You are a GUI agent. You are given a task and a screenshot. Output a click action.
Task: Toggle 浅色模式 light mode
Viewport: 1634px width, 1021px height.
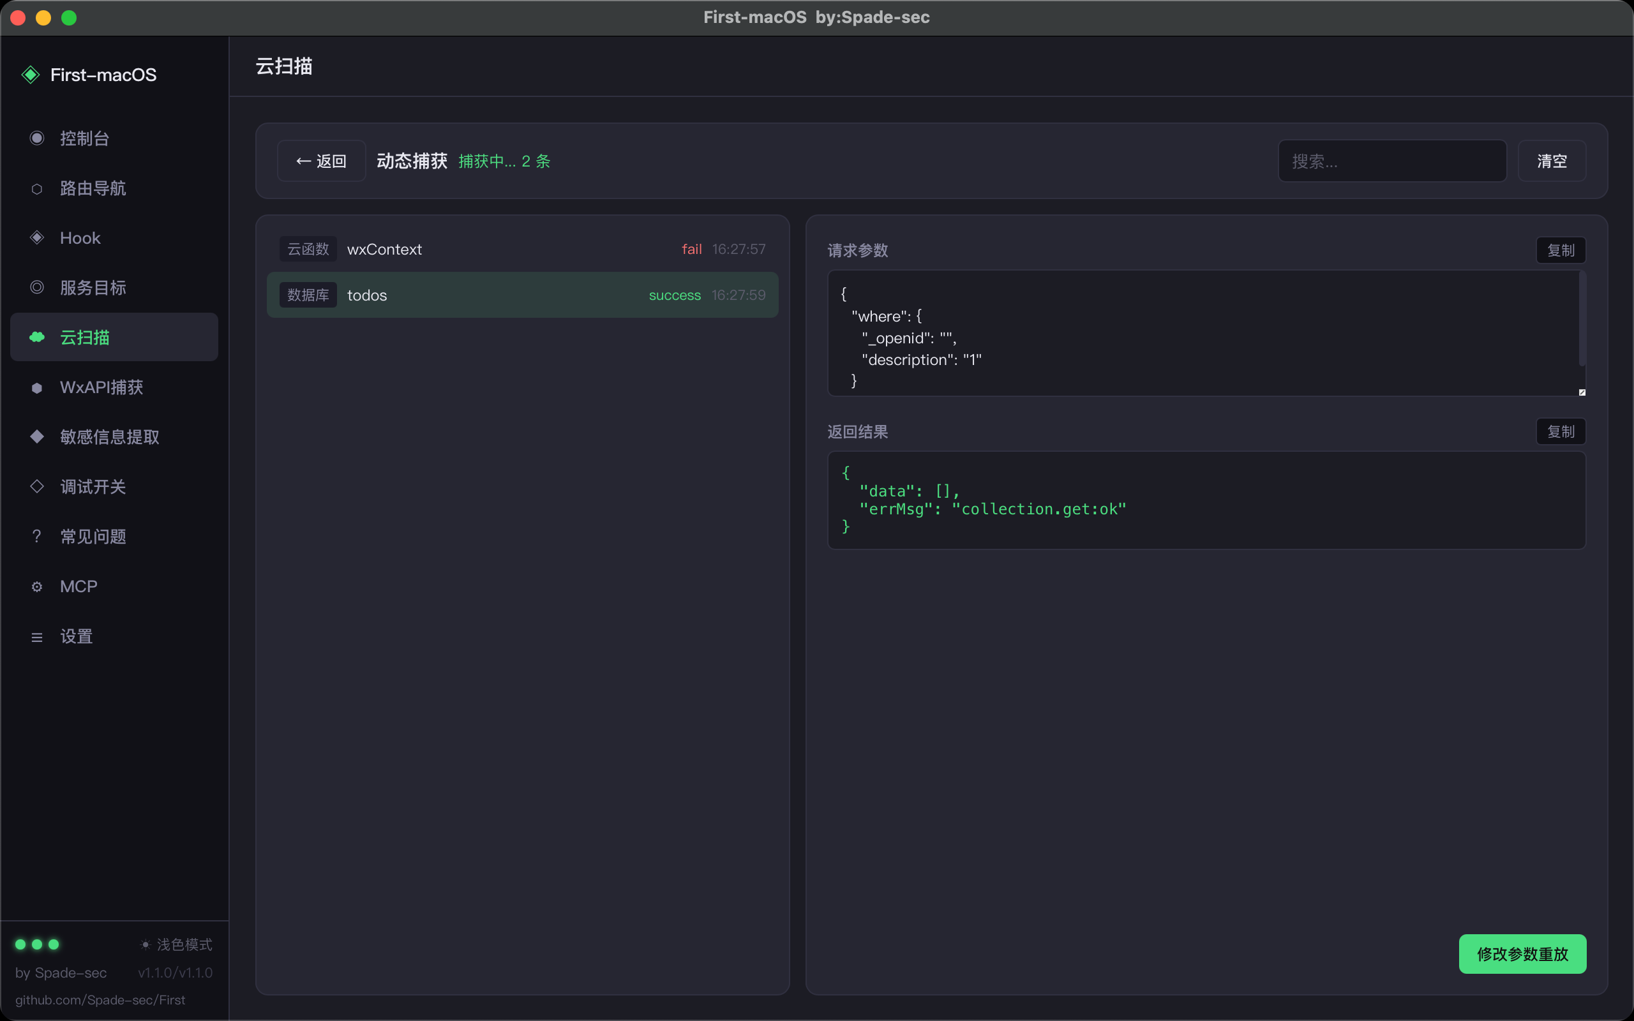(176, 944)
